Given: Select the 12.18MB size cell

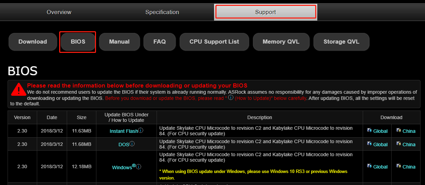Looking at the screenshot, I should [82, 166].
